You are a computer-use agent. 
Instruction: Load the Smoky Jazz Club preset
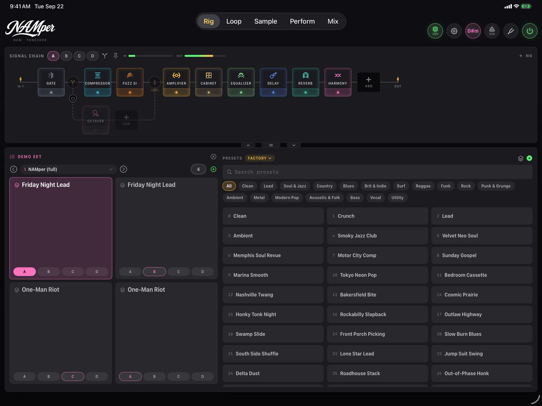tap(377, 236)
